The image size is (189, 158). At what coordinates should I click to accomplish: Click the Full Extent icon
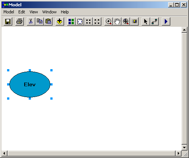(80, 22)
